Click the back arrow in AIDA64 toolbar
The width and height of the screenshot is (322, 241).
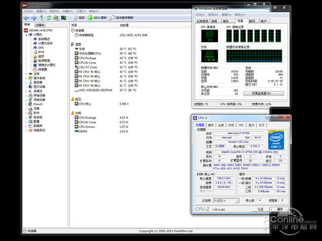[26, 18]
